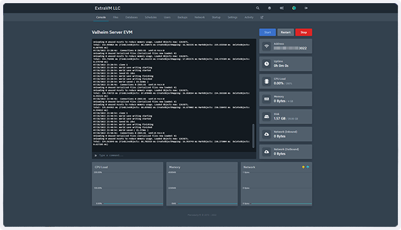401x230 pixels.
Task: Open the Settings tab
Action: point(232,18)
